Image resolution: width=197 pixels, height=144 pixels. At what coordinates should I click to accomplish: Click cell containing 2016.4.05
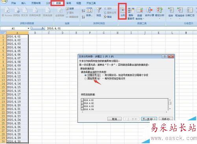pyautogui.click(x=17, y=51)
